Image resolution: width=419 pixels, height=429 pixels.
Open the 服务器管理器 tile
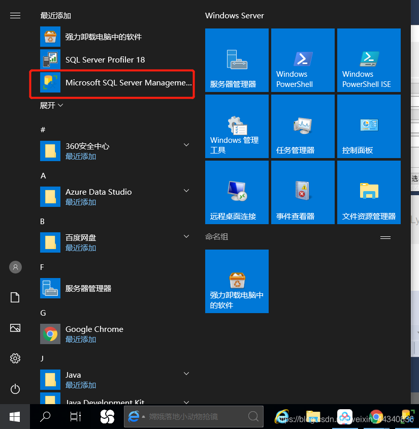click(237, 60)
